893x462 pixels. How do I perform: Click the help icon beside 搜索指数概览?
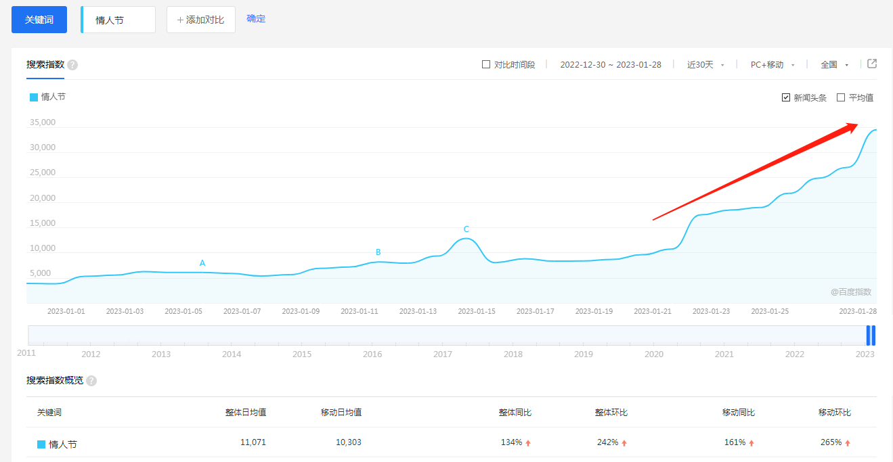click(91, 381)
